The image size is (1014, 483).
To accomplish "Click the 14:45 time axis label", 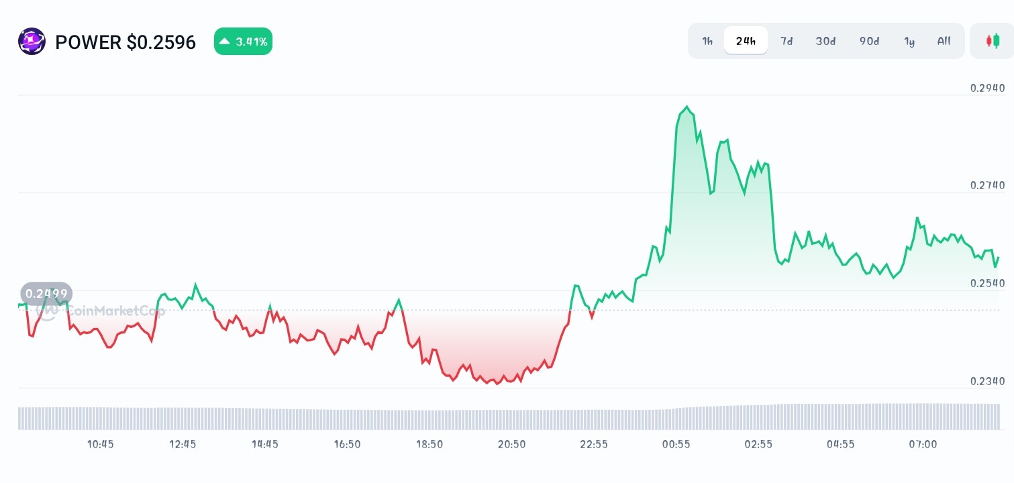I will [x=265, y=444].
